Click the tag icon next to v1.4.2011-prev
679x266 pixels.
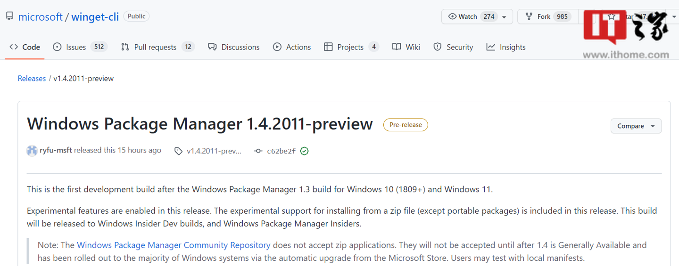(178, 151)
